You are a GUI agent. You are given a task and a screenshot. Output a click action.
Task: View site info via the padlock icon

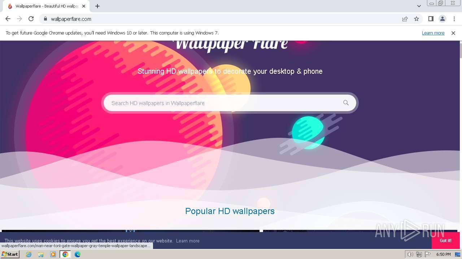pos(45,19)
